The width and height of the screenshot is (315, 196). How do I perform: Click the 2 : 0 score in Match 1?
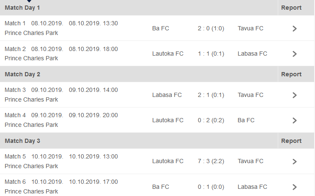point(204,28)
